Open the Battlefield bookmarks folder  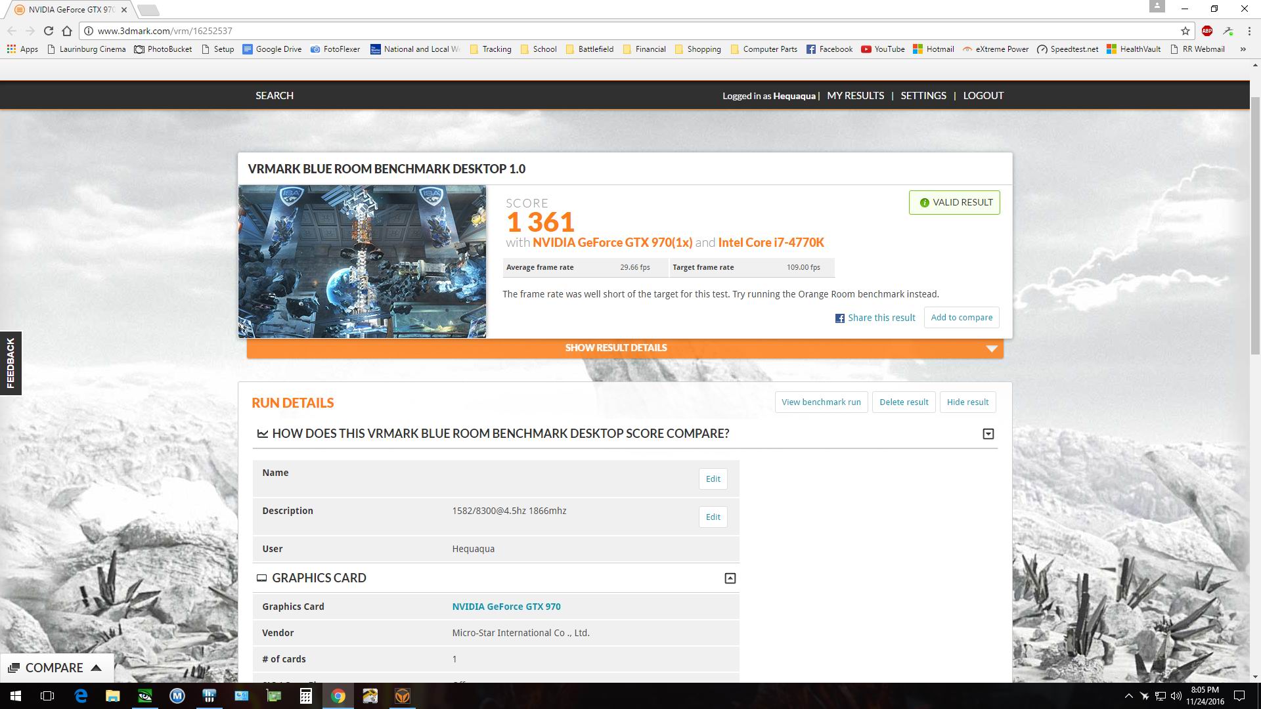click(x=589, y=49)
